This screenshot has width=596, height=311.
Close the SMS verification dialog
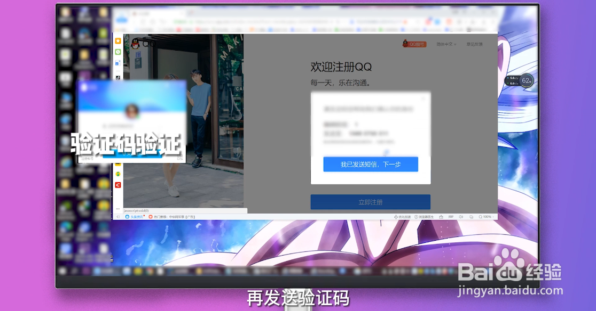[x=424, y=99]
